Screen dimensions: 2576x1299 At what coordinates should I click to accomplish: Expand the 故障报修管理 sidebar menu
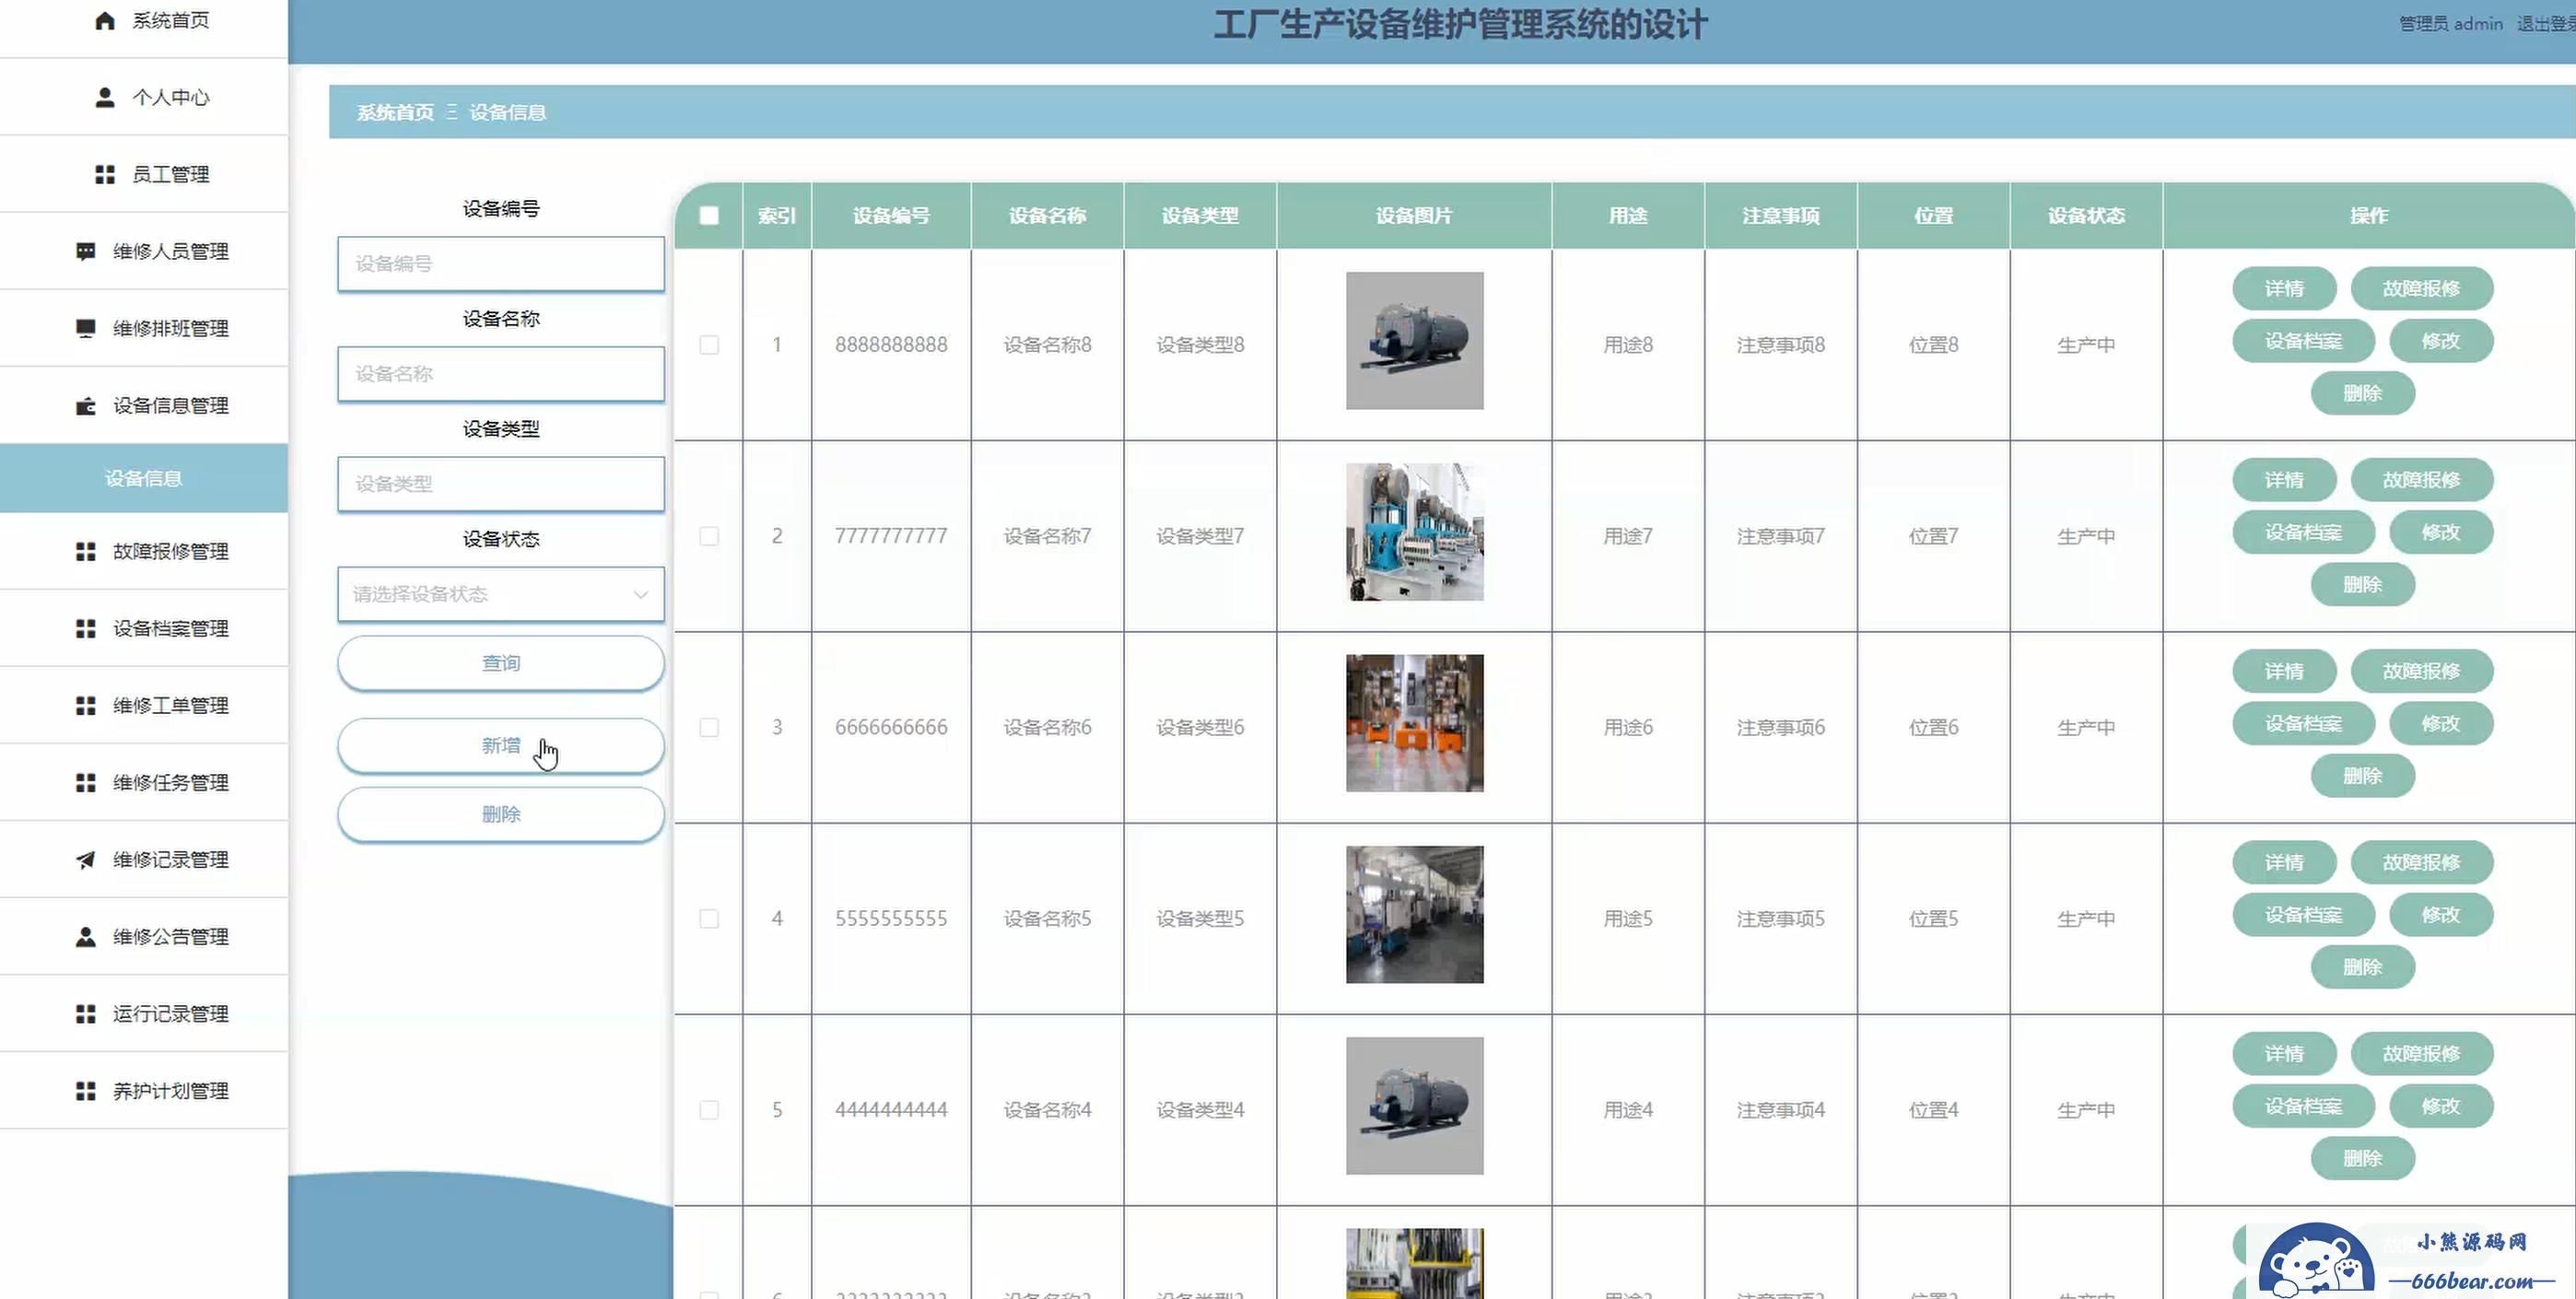pyautogui.click(x=170, y=551)
